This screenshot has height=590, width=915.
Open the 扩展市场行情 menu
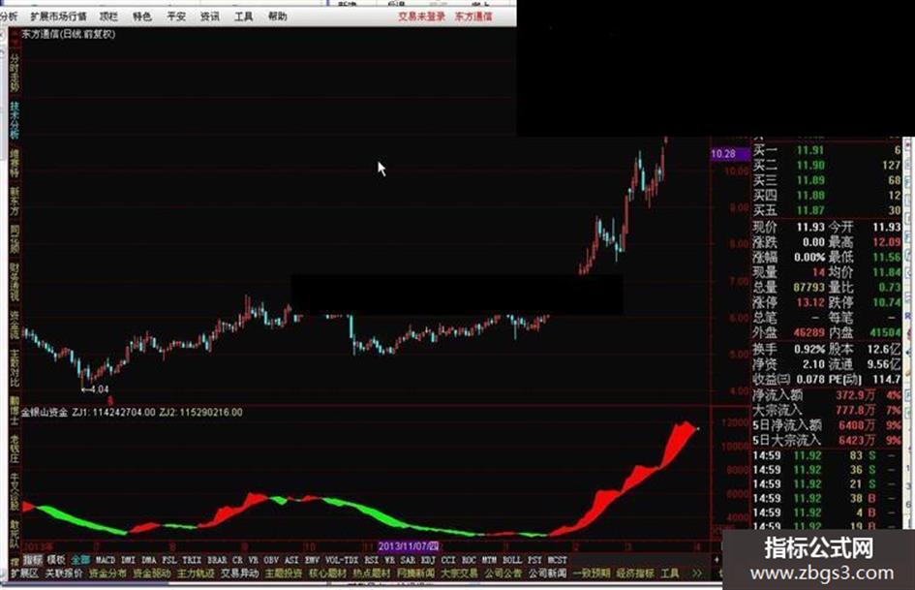[58, 16]
